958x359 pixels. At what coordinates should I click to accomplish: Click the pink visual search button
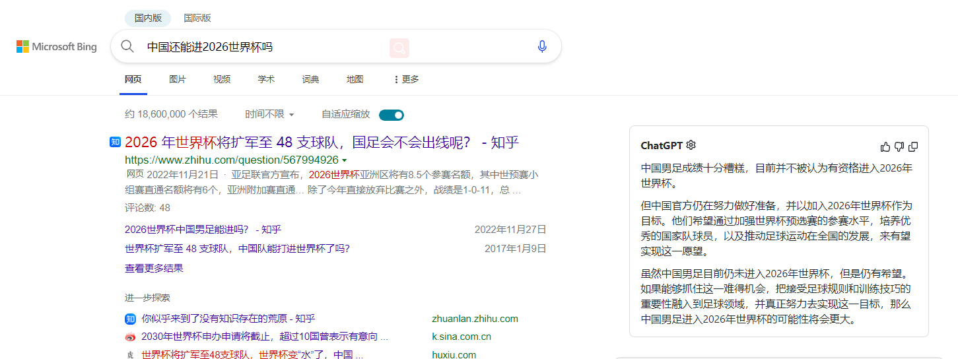point(399,48)
